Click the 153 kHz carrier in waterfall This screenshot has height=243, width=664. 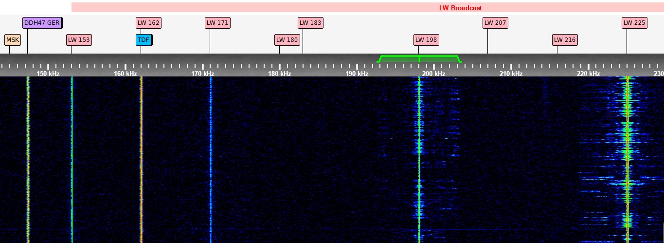72,160
